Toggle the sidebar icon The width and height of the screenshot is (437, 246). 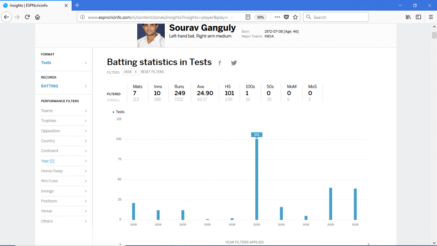click(x=418, y=17)
